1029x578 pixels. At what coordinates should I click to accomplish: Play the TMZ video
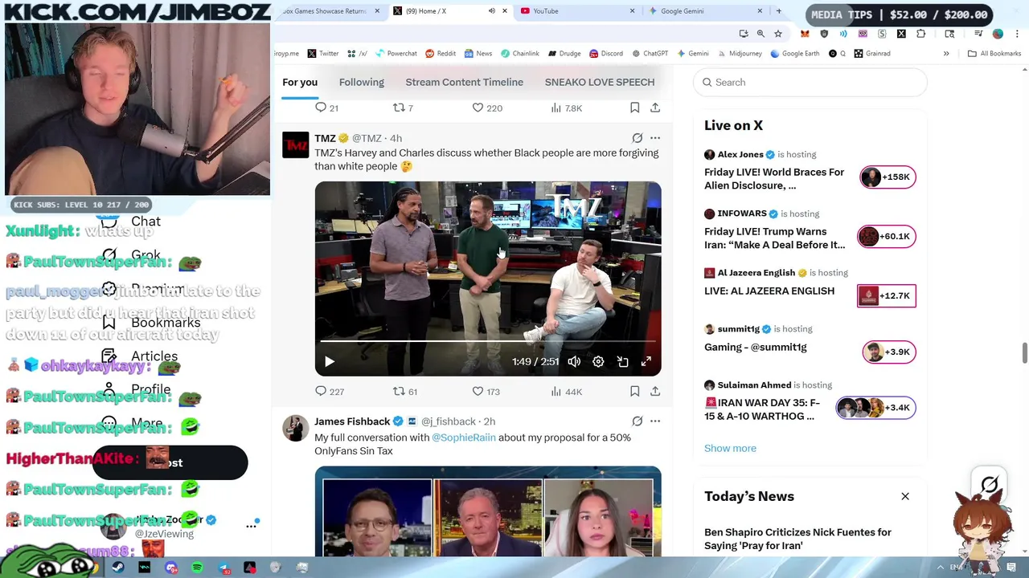tap(329, 362)
